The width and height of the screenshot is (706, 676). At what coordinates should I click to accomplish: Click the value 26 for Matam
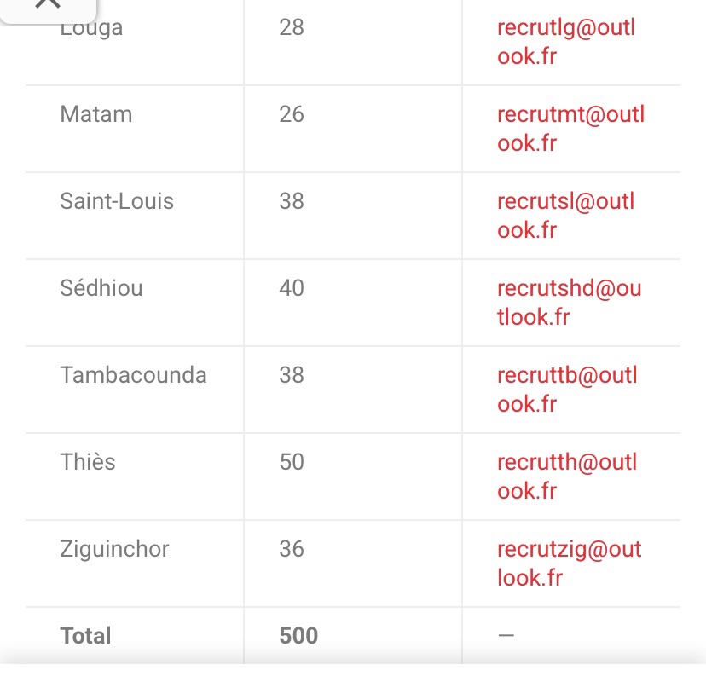[292, 114]
